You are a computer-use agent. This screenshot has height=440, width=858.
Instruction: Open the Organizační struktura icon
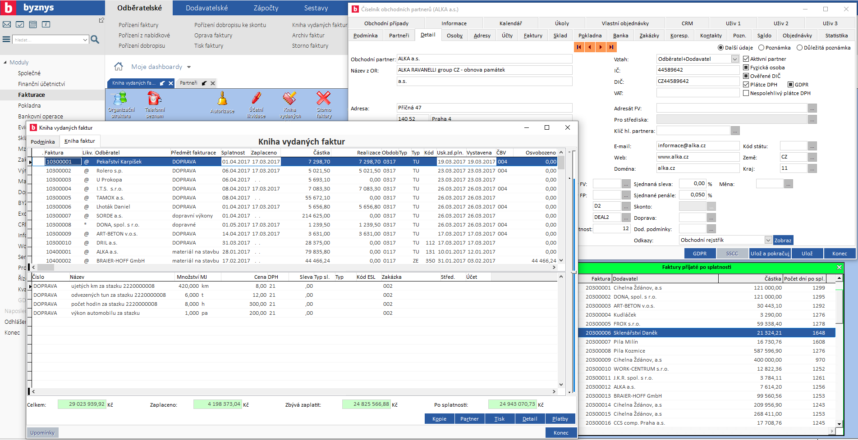coord(121,99)
